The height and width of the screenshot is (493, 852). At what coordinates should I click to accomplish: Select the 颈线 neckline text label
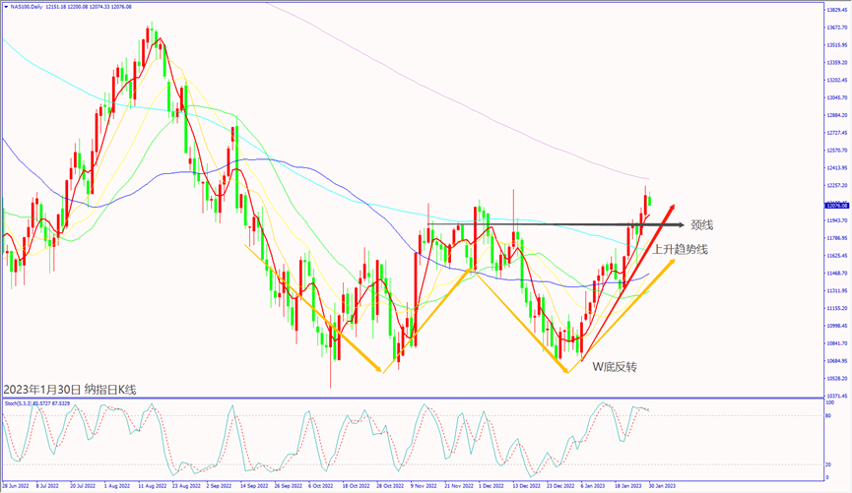(701, 224)
